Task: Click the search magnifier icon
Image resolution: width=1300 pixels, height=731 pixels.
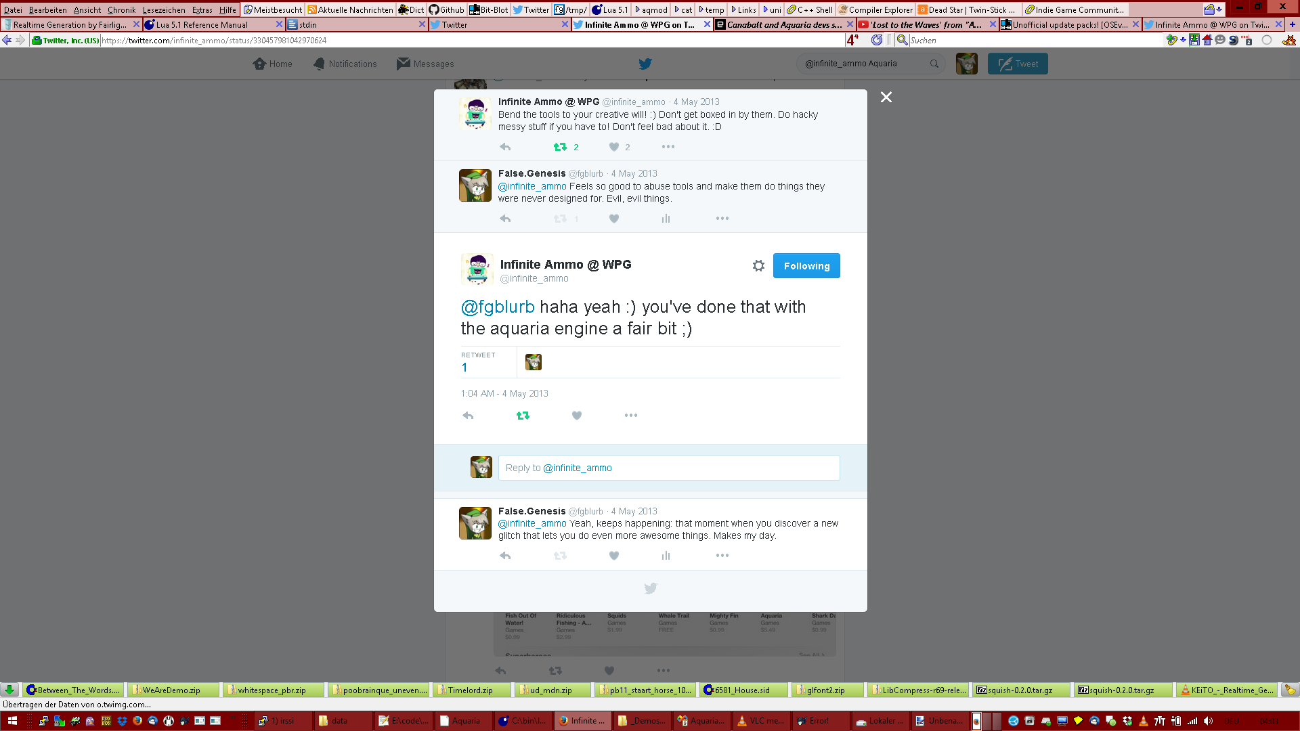Action: pyautogui.click(x=934, y=64)
